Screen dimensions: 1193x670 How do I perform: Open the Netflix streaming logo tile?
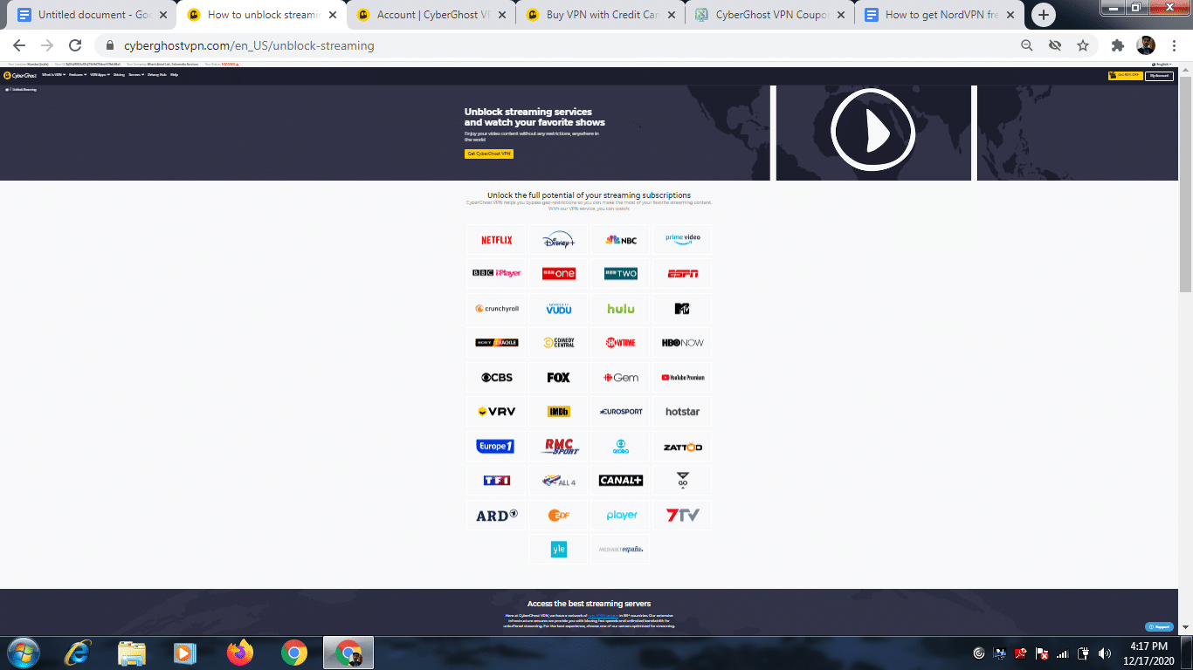tap(496, 240)
